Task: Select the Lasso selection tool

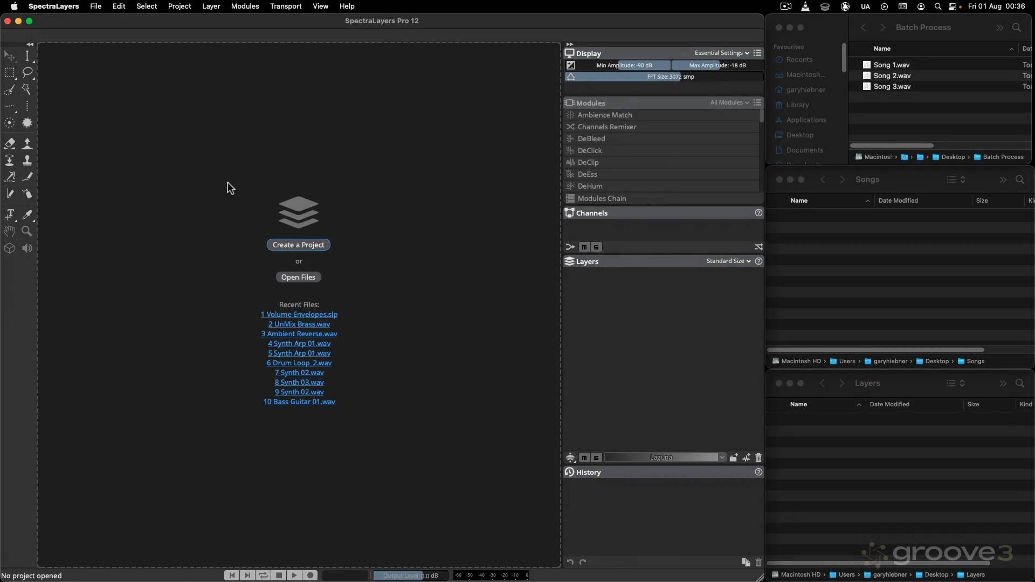Action: coord(27,73)
